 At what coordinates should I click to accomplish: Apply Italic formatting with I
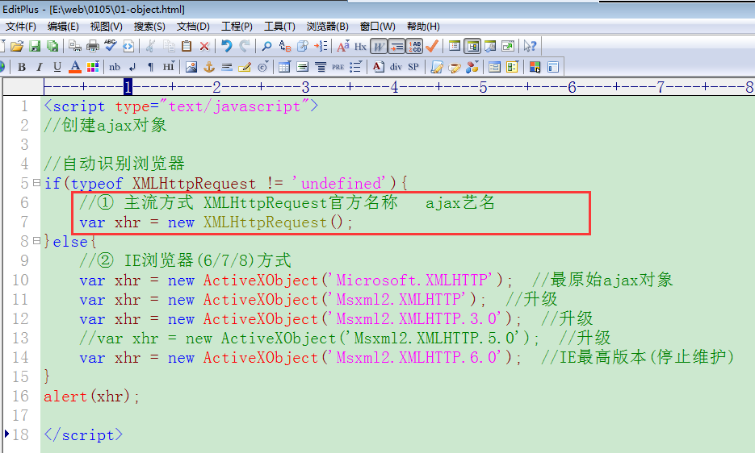40,67
